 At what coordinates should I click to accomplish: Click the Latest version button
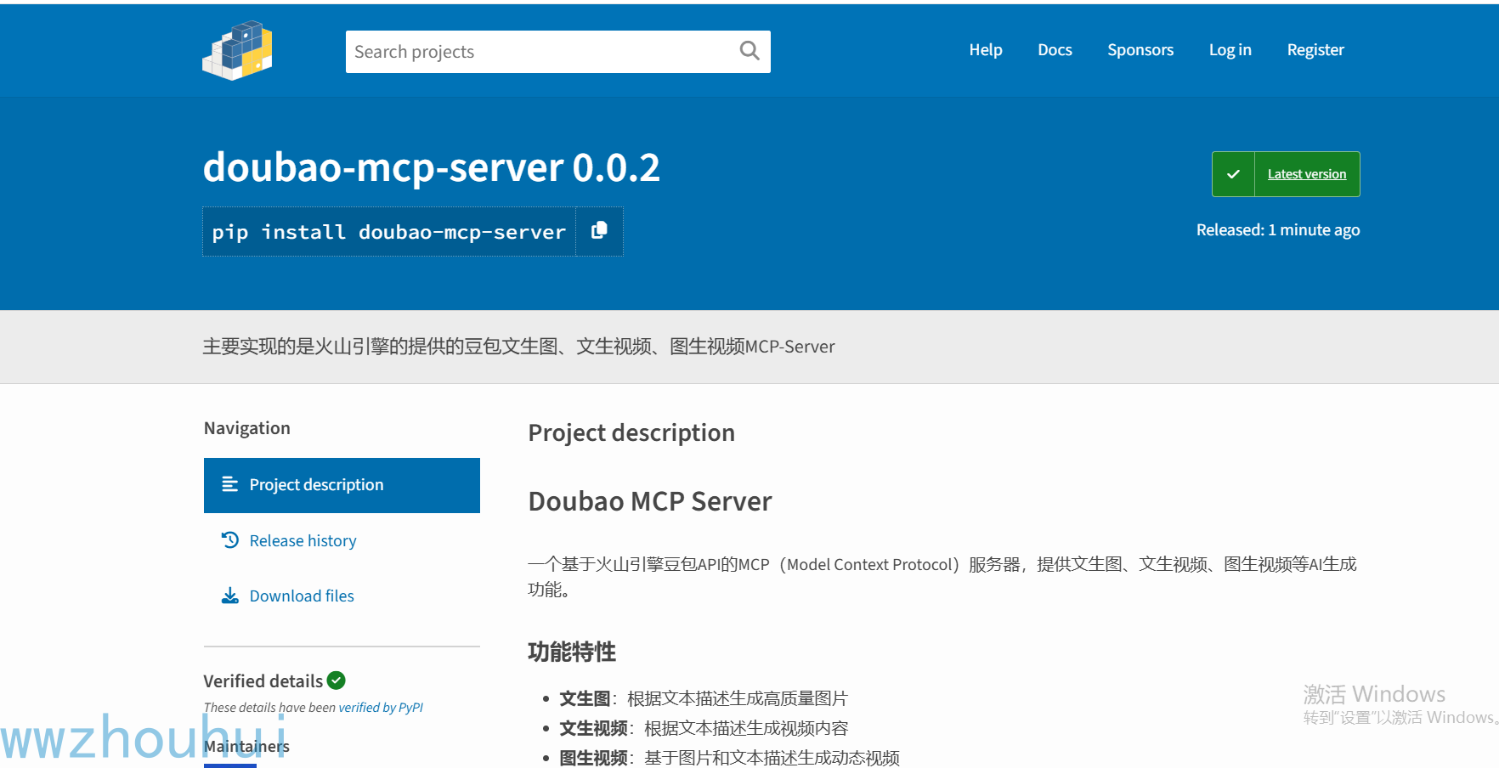pos(1286,174)
